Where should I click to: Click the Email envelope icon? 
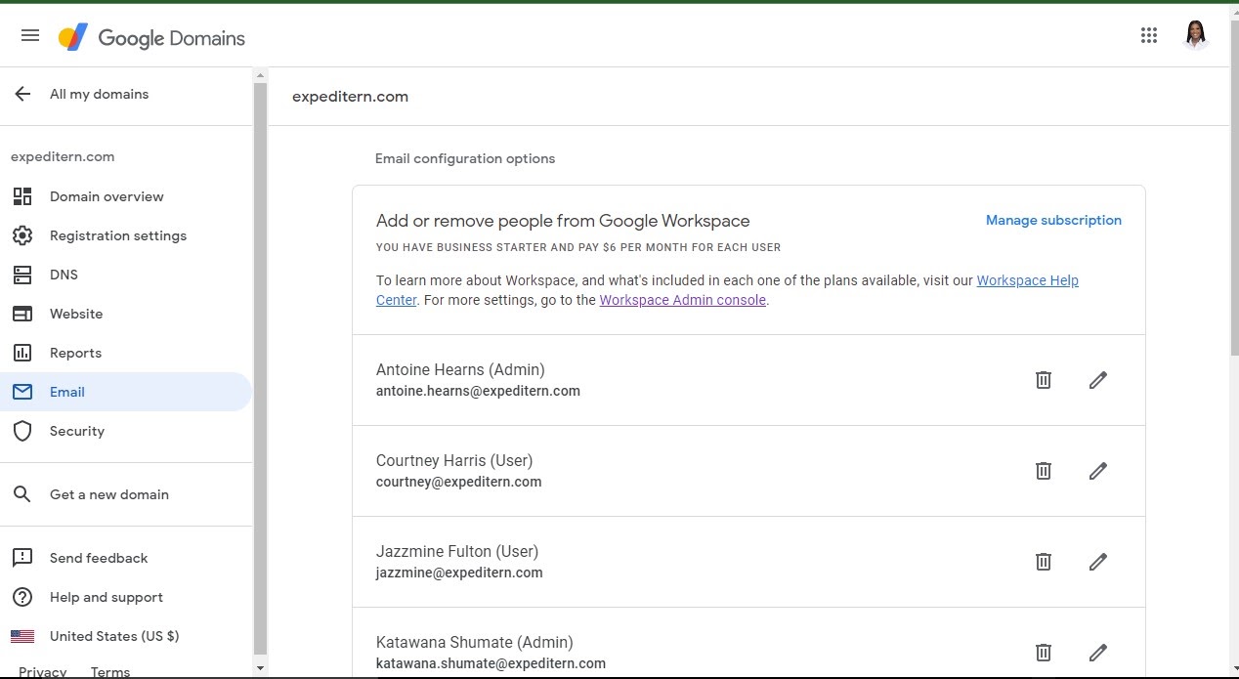(x=22, y=392)
